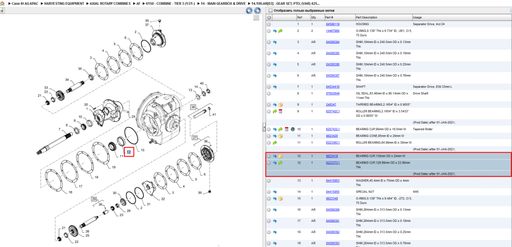Click SPECIAL NUT description text
The height and width of the screenshot is (247, 512).
[365, 192]
